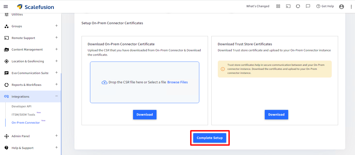Expand Remote Support section
355x155 pixels.
(56, 37)
